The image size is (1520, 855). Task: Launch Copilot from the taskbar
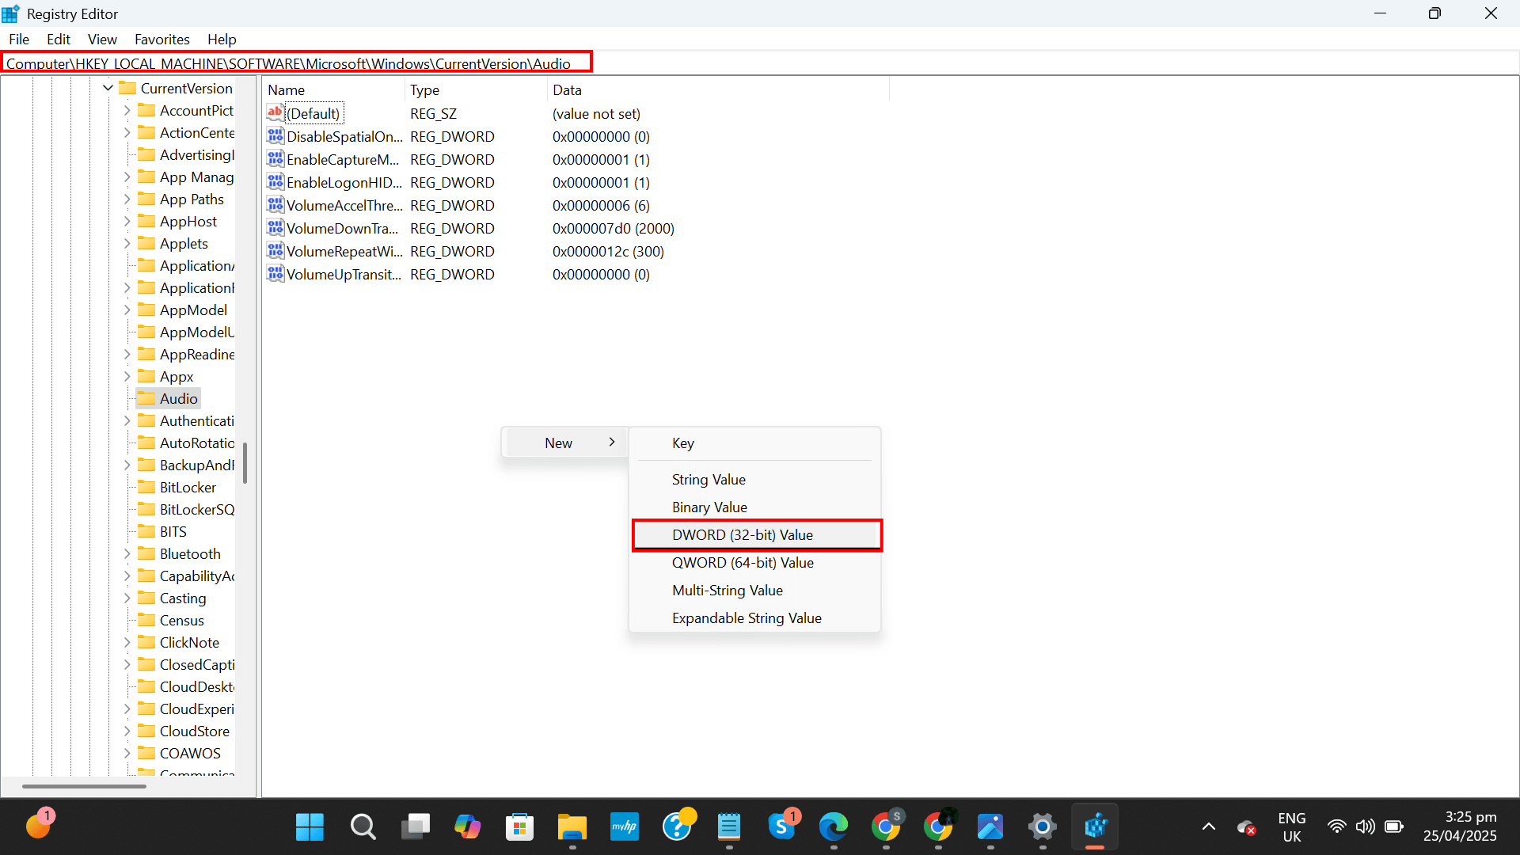[468, 826]
